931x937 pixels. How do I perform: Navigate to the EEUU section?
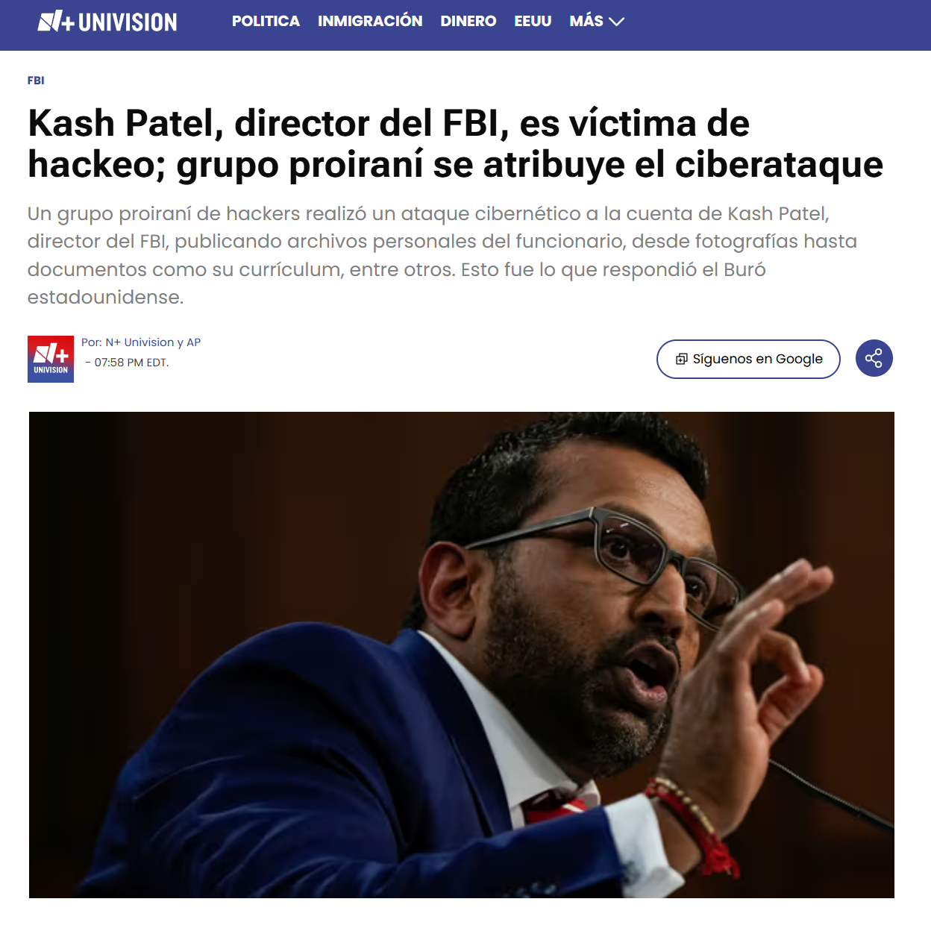tap(533, 22)
